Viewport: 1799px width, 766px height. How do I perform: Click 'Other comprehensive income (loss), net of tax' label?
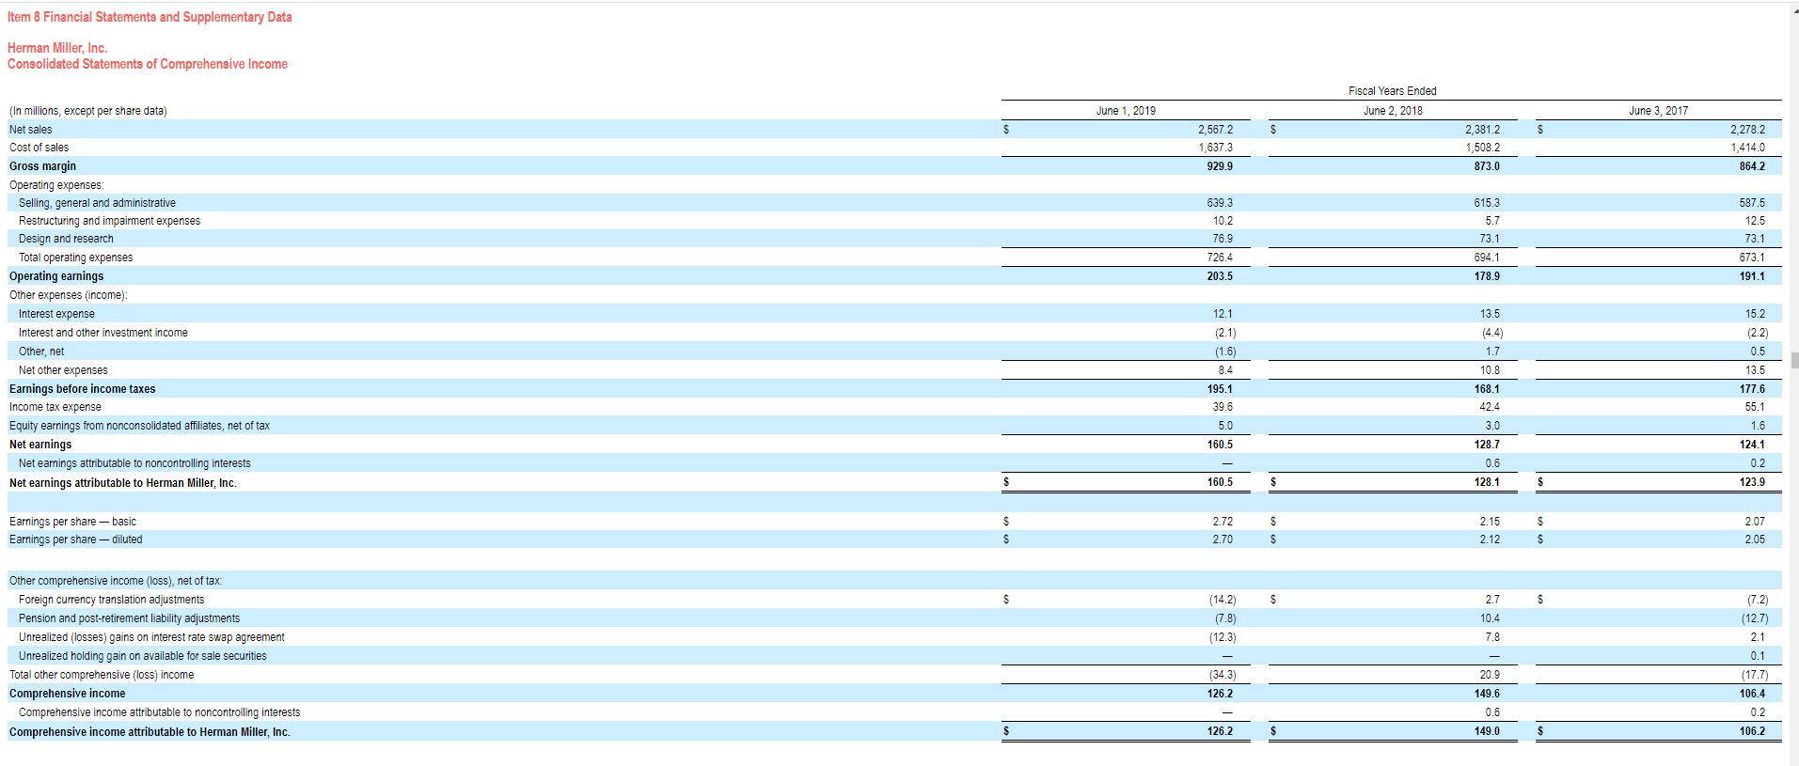[116, 581]
